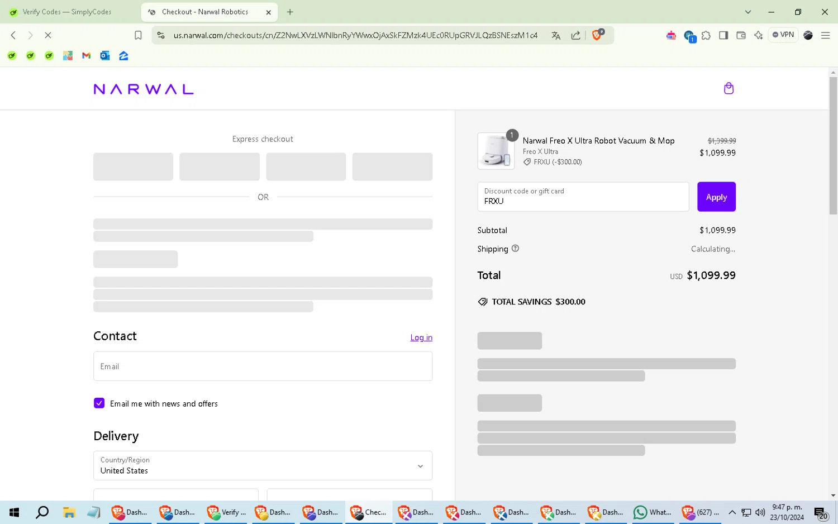Open the tab search dropdown arrow

coord(748,12)
